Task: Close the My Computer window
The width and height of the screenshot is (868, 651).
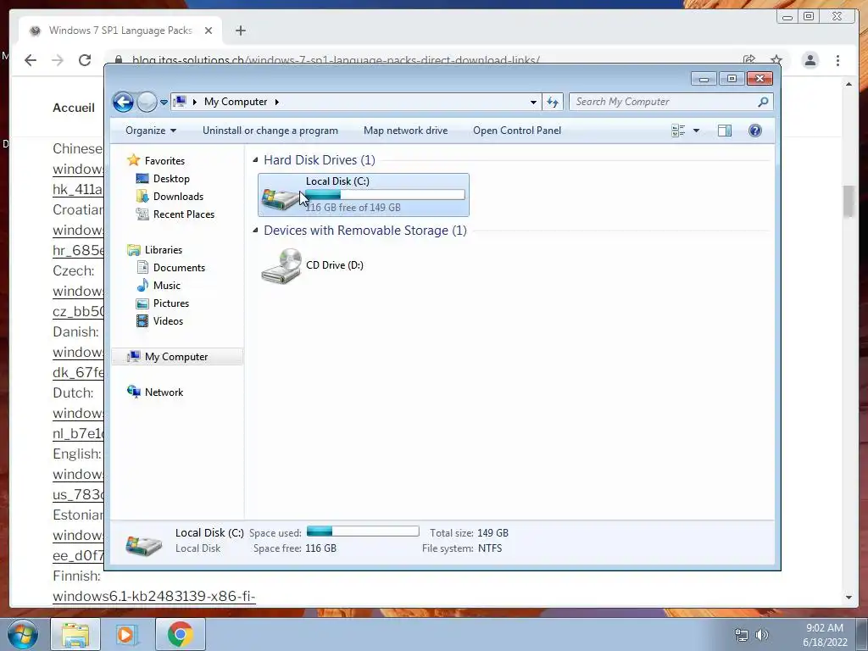Action: tap(759, 79)
